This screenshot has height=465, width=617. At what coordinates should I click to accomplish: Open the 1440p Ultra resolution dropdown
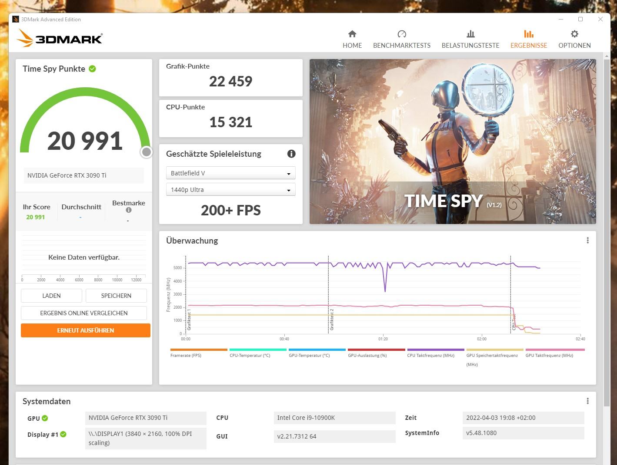(230, 190)
